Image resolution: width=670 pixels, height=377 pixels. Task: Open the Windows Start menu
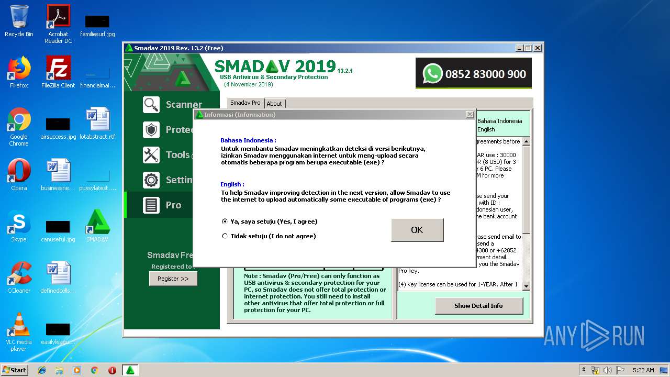click(x=15, y=370)
